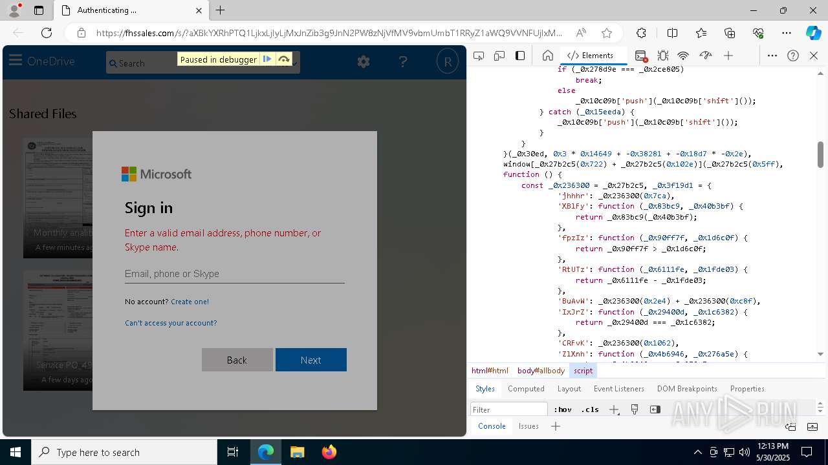Open Firefox from taskbar
828x465 pixels.
coord(329,452)
